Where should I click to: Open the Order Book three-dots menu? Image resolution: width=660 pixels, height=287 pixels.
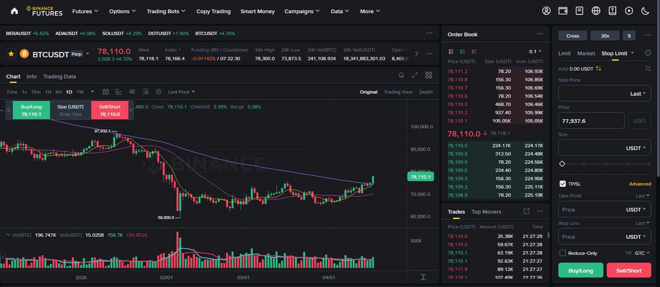point(540,34)
